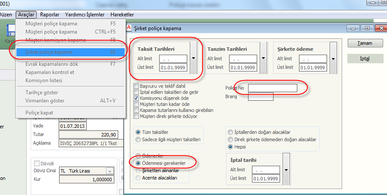This screenshot has height=195, width=387.
Task: Open the Raporlar menu
Action: [50, 15]
